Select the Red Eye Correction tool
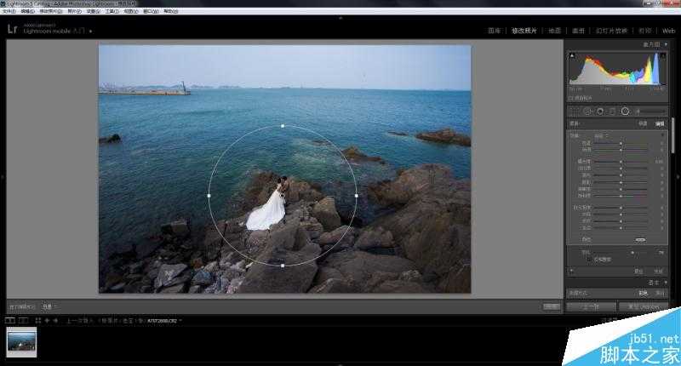 point(598,111)
